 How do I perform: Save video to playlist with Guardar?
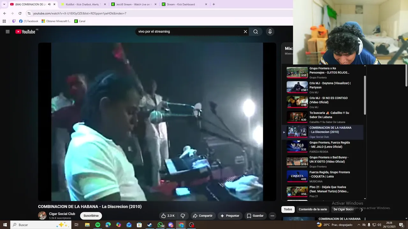255,216
